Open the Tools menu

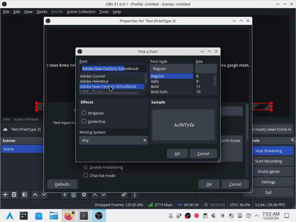(x=104, y=12)
